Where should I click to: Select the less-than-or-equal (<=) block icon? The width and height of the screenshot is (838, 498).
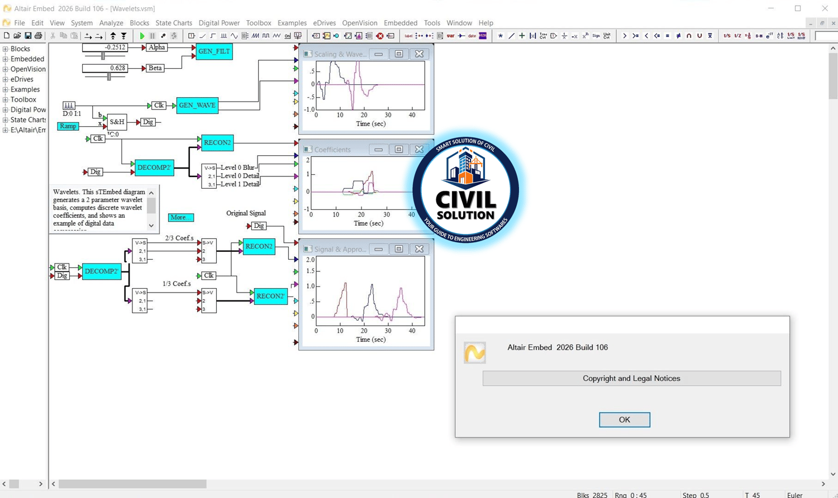(657, 36)
